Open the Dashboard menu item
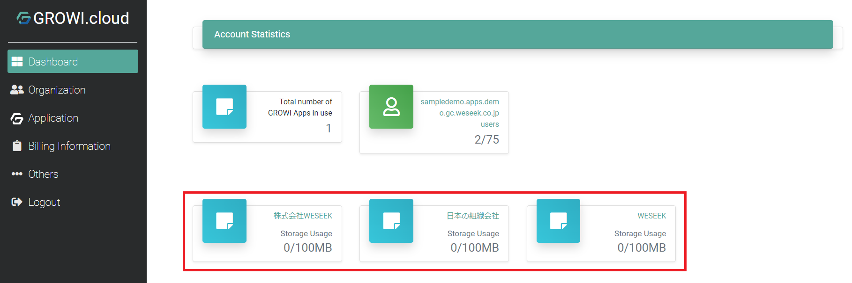The image size is (852, 283). [x=53, y=62]
